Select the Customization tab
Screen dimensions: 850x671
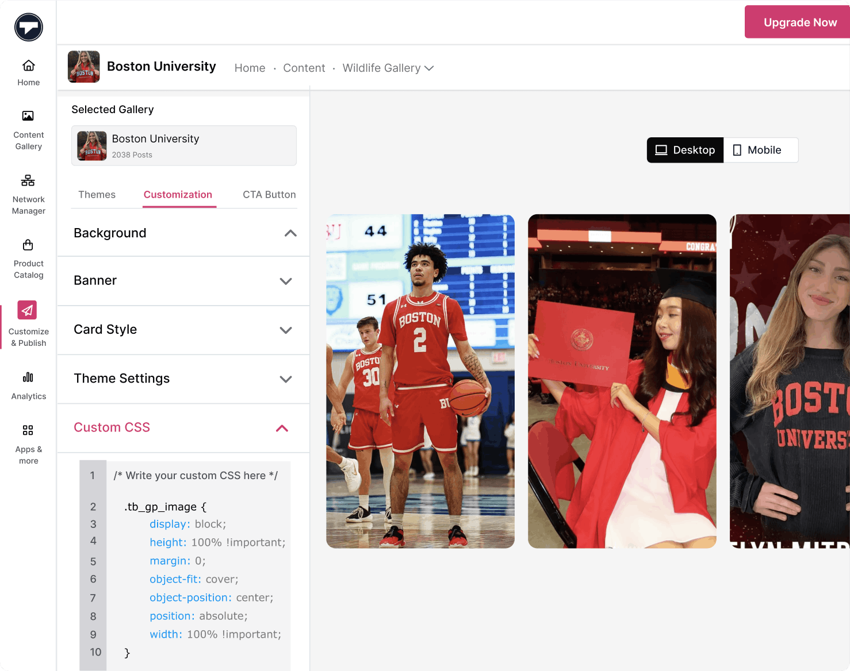tap(178, 195)
